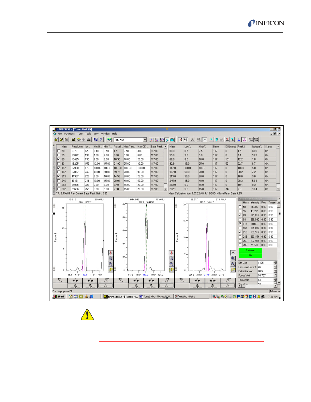This screenshot has height=402, width=311.
Task: Click the Save Tune toolbar icon
Action: coord(251,140)
